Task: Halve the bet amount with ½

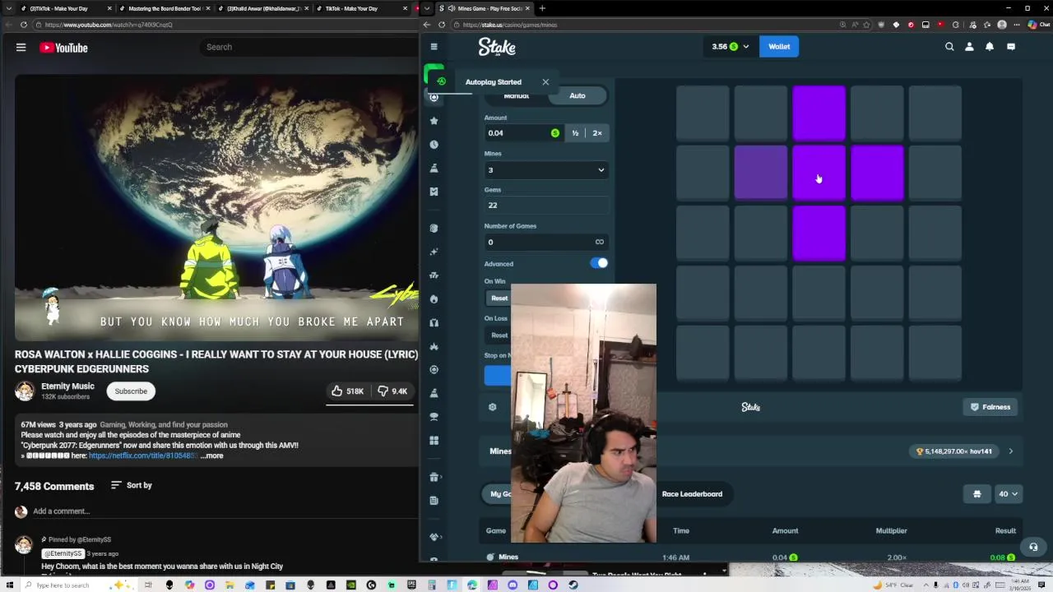Action: pyautogui.click(x=575, y=133)
